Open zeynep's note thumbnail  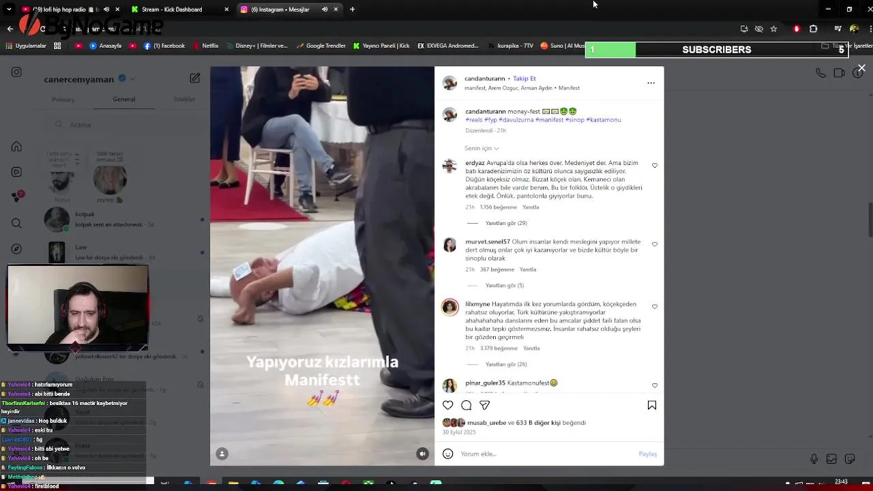click(110, 181)
